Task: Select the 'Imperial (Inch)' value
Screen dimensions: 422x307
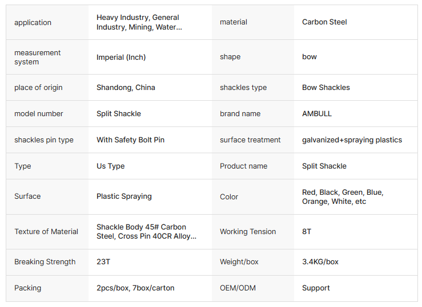Action: point(121,57)
